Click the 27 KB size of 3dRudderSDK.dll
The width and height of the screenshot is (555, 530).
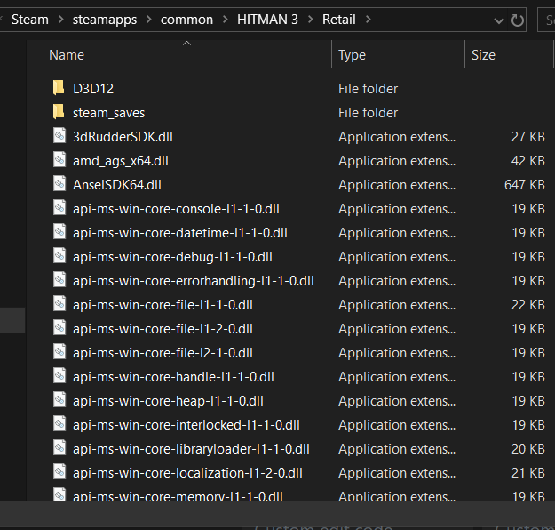528,137
